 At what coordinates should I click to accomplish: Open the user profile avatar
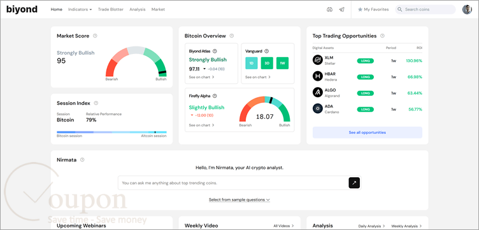[x=467, y=10]
